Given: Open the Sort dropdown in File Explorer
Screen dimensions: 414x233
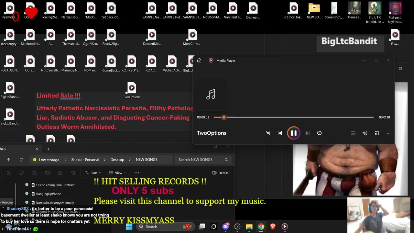Looking at the screenshot, I should coord(93,173).
